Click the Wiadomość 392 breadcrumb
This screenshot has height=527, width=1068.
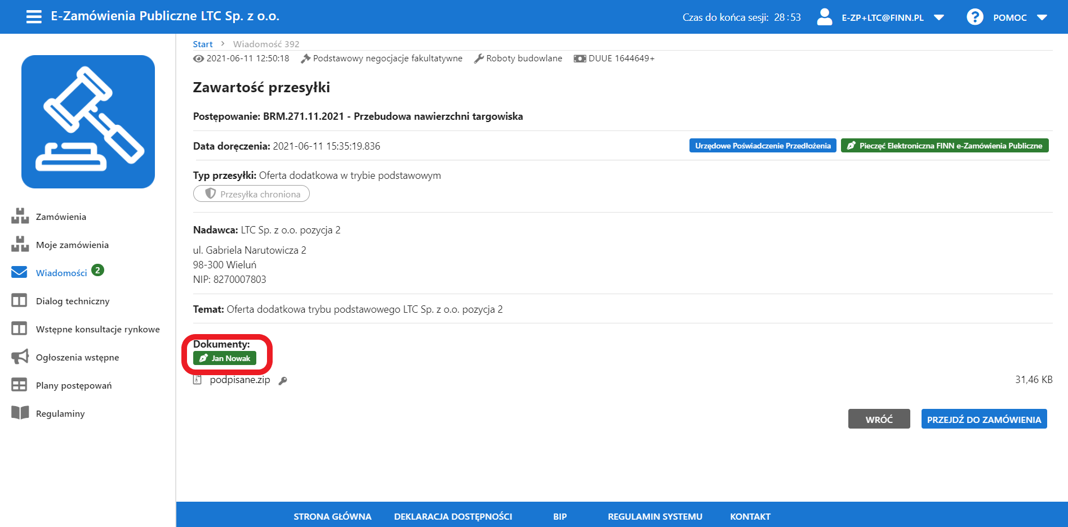[x=266, y=44]
